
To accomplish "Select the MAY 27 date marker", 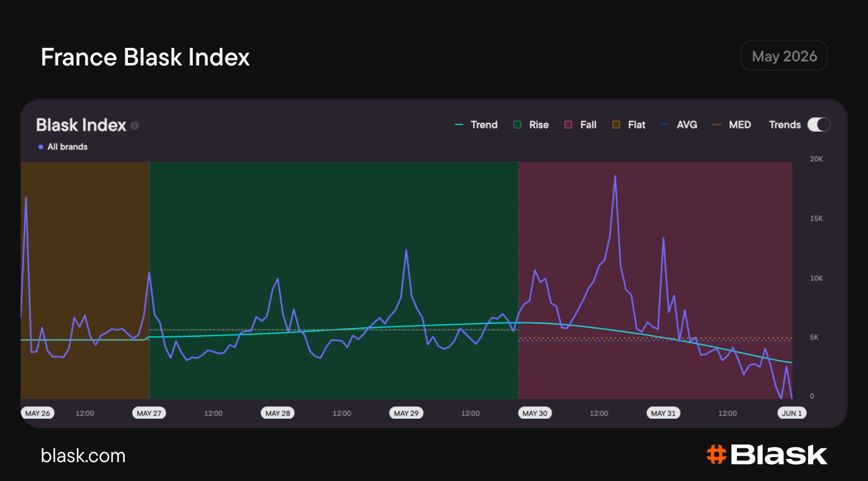I will click(149, 413).
